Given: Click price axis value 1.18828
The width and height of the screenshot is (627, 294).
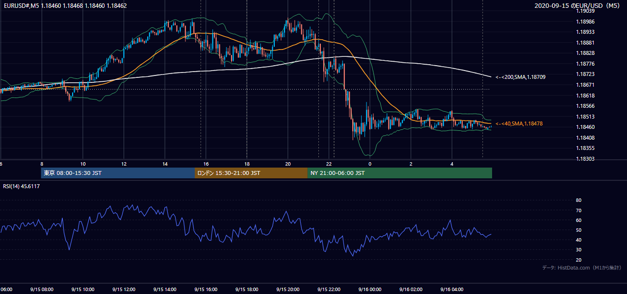Looking at the screenshot, I should 585,53.
